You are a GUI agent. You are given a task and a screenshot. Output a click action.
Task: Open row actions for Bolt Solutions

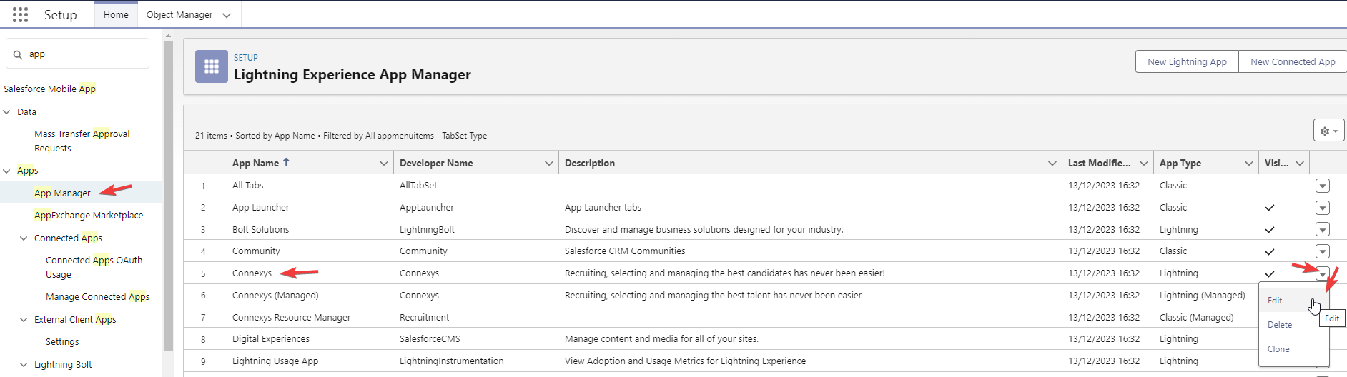[1323, 230]
